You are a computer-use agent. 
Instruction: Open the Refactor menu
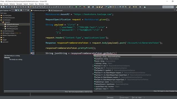tap(12, 4)
